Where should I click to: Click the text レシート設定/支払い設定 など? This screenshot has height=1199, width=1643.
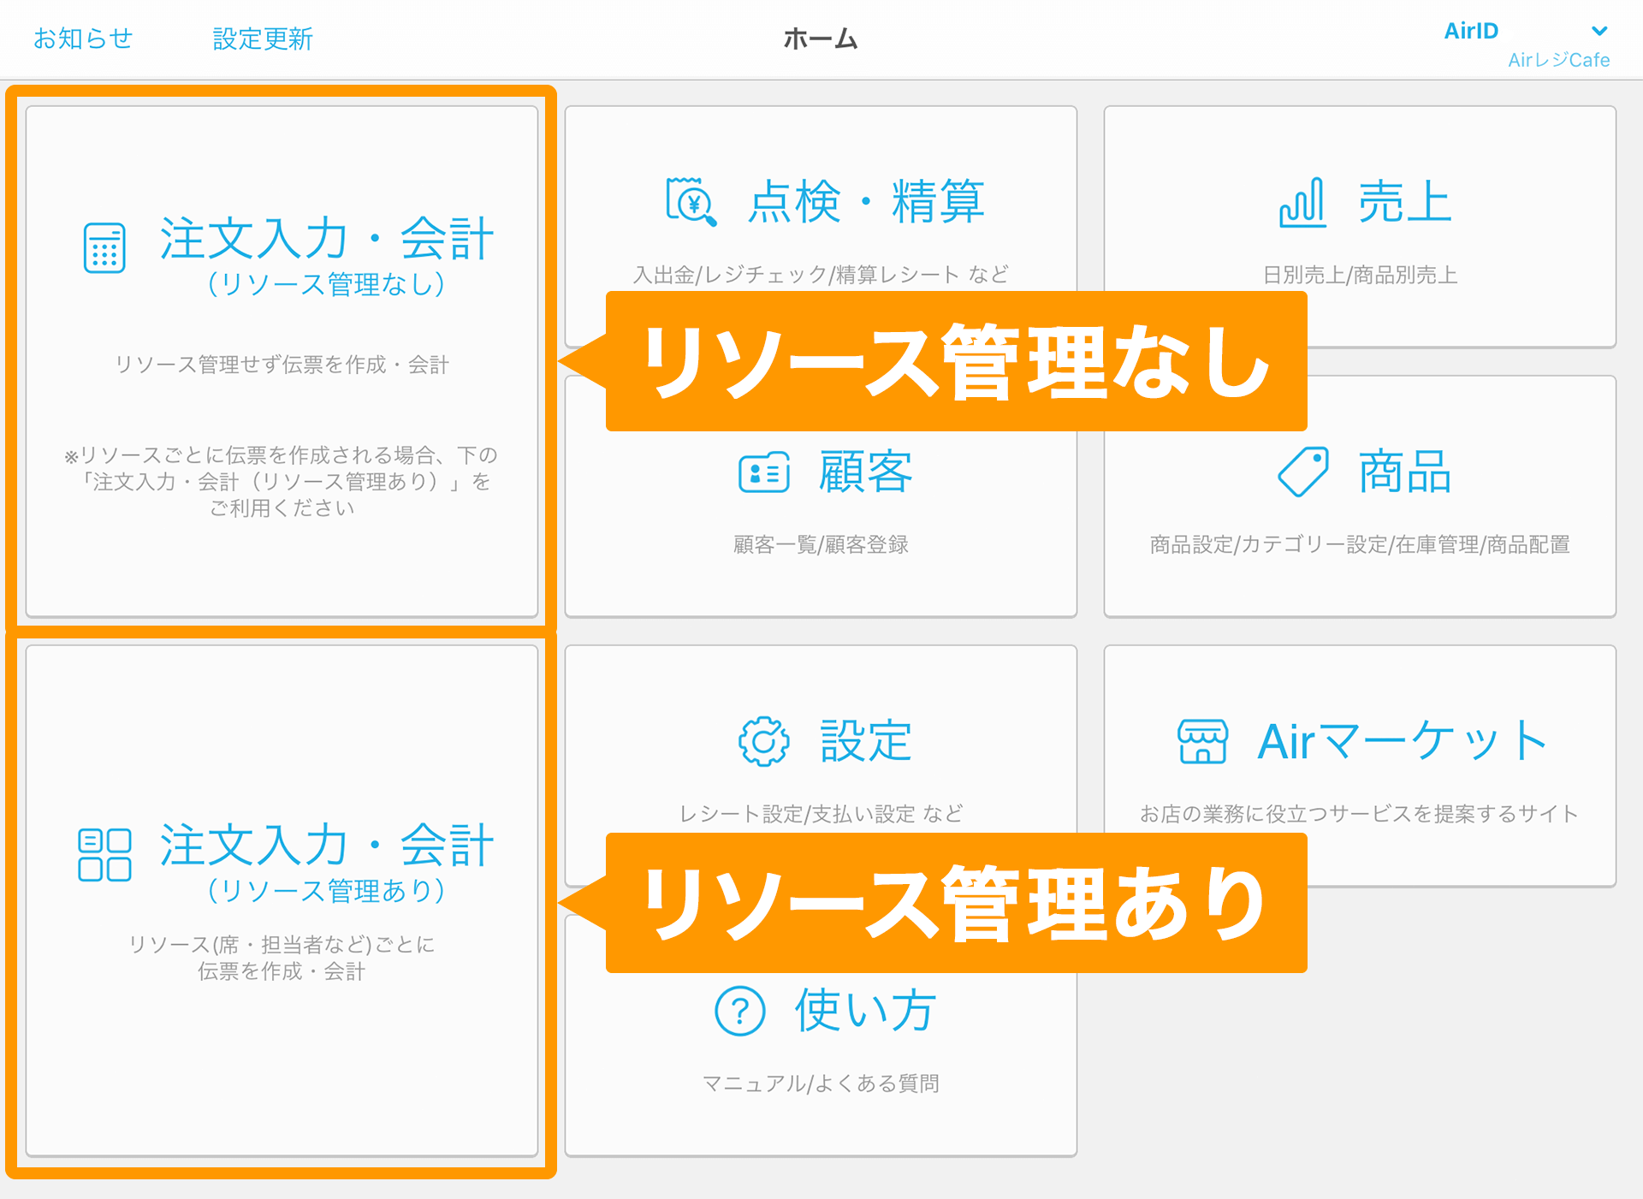click(x=821, y=814)
